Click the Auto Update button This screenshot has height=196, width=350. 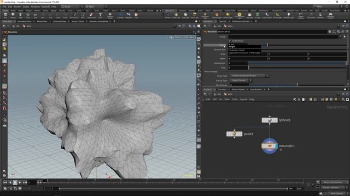337,194
